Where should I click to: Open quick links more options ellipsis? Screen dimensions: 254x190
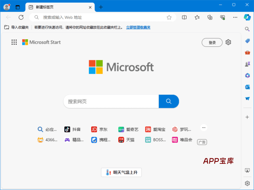(x=204, y=128)
